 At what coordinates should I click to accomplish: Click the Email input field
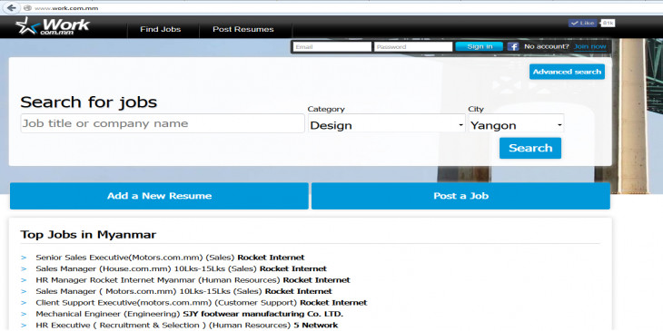coord(332,47)
